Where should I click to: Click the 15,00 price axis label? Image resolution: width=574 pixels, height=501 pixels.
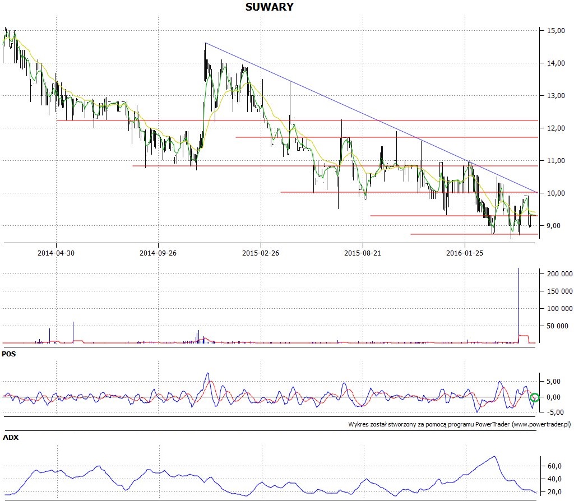[x=556, y=31]
